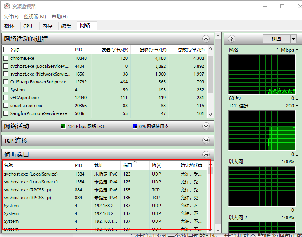The height and width of the screenshot is (237, 302).
Task: Click smartscreen.exe process name
Action: point(27,106)
